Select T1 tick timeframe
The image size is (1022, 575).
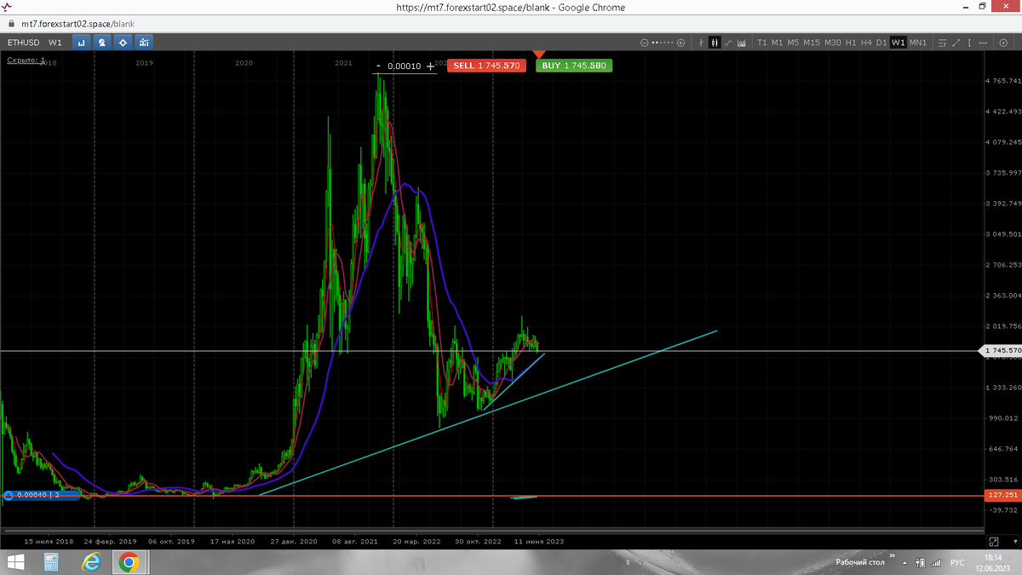(x=762, y=43)
